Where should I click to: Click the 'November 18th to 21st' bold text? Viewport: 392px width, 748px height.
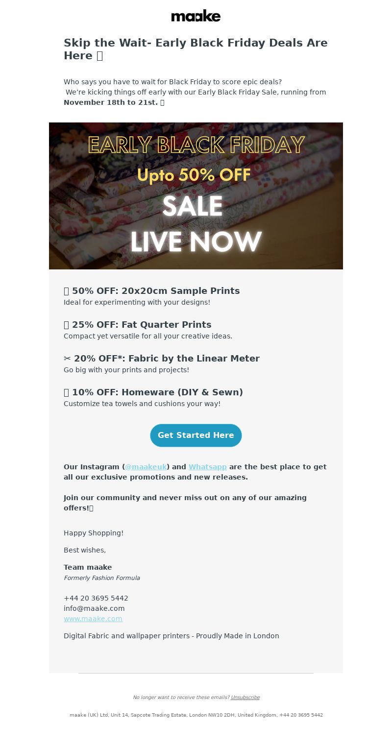point(111,102)
